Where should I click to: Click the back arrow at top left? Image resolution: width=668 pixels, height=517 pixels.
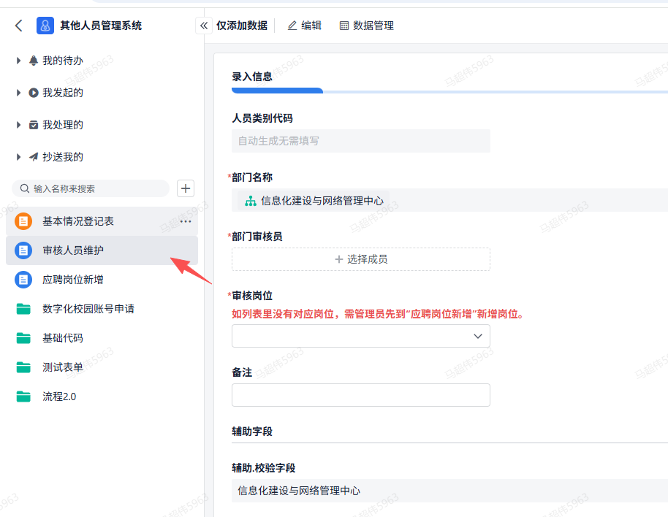point(18,25)
